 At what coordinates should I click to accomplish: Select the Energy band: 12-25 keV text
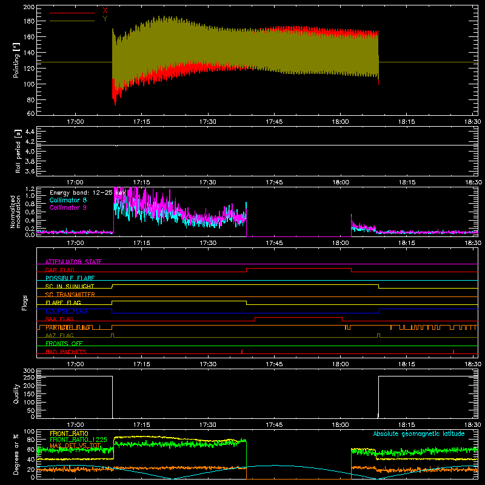[x=88, y=193]
